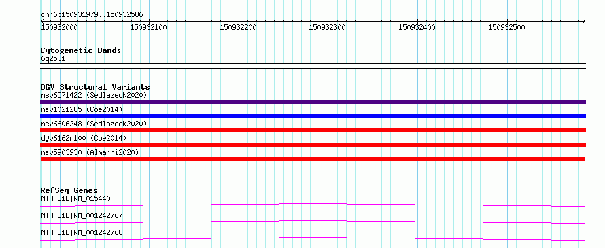Click the MTHFD1L|NM_001242767 gene label
This screenshot has width=605, height=248.
[x=82, y=215]
